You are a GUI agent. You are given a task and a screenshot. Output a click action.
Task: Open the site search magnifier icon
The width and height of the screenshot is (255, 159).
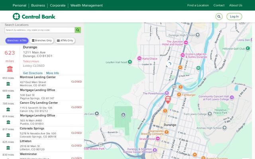pos(219,17)
